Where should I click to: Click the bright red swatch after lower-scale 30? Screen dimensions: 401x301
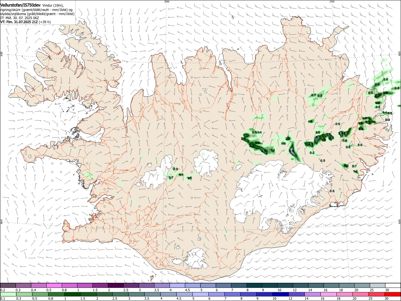pyautogui.click(x=393, y=294)
